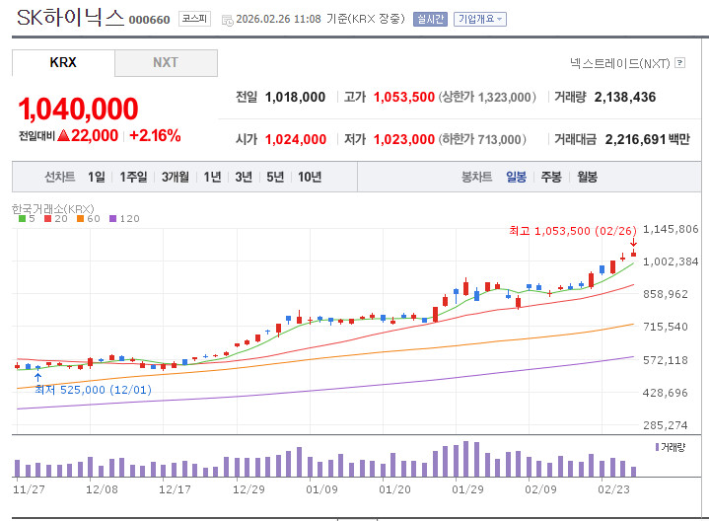The height and width of the screenshot is (521, 709).
Task: Select the 일봉 daily candle chart
Action: coord(516,177)
